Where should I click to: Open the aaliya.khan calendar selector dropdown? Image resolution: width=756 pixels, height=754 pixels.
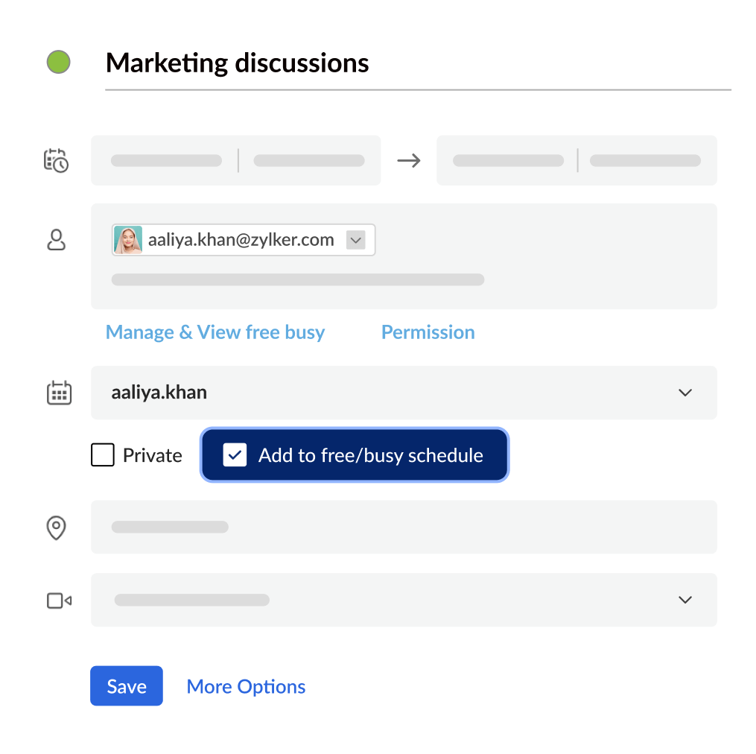point(684,393)
